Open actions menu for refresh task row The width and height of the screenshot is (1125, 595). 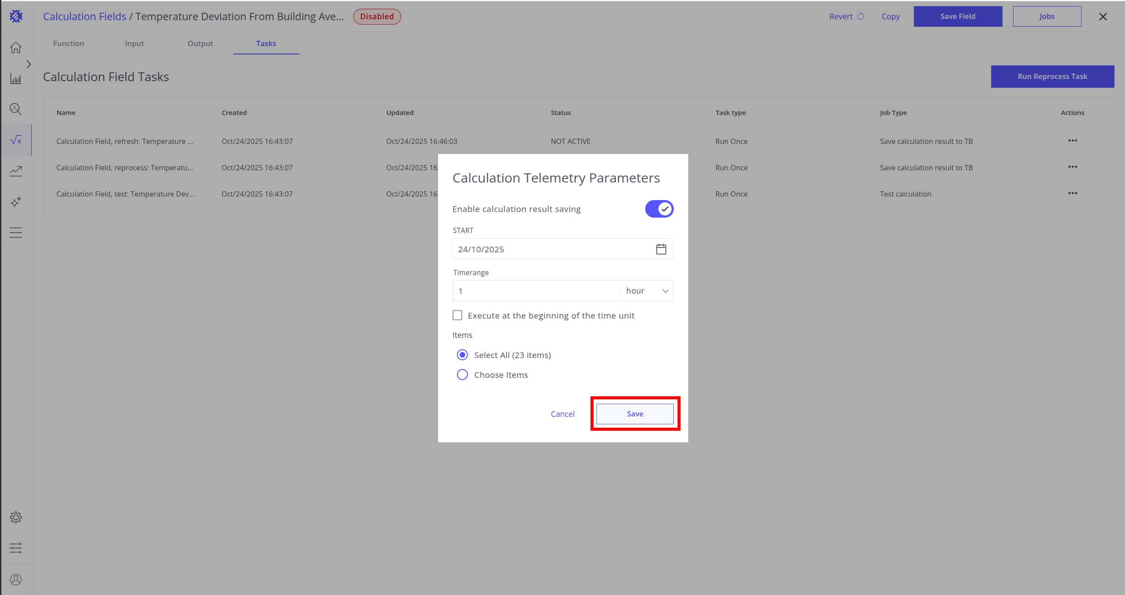coord(1072,141)
